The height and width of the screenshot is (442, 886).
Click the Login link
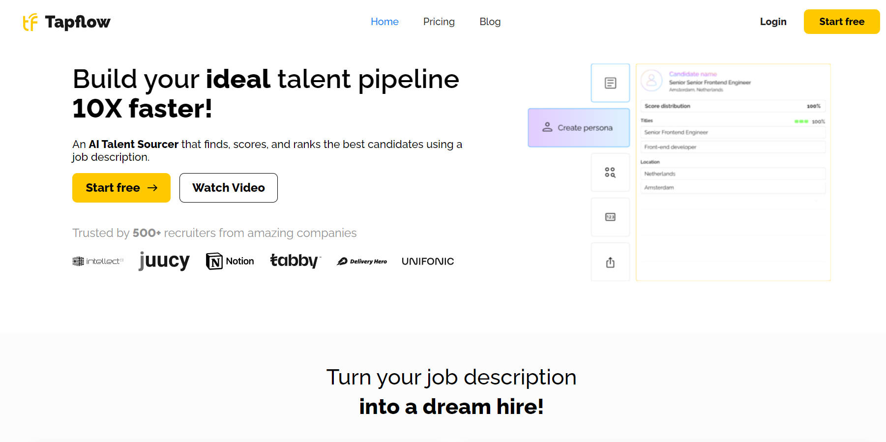(x=773, y=22)
